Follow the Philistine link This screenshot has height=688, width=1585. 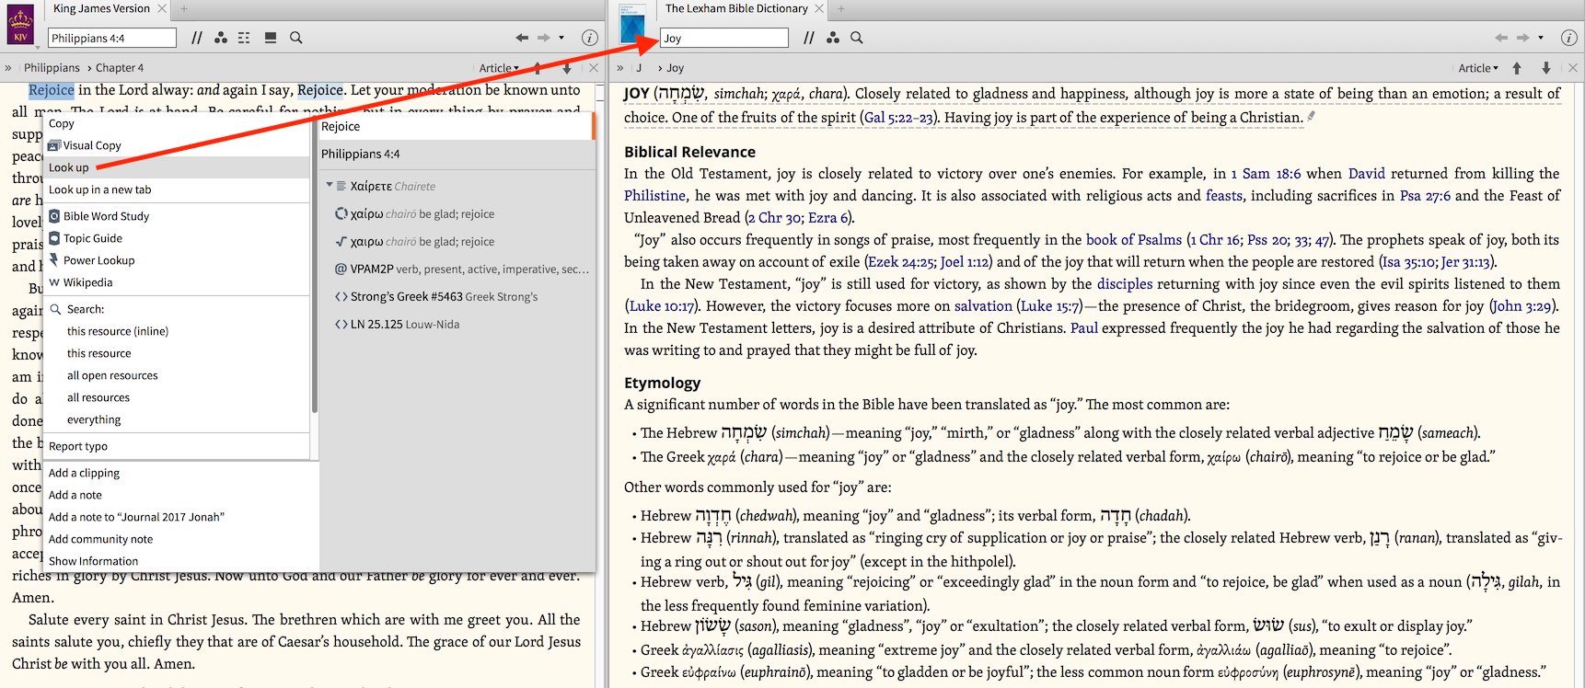(x=654, y=196)
